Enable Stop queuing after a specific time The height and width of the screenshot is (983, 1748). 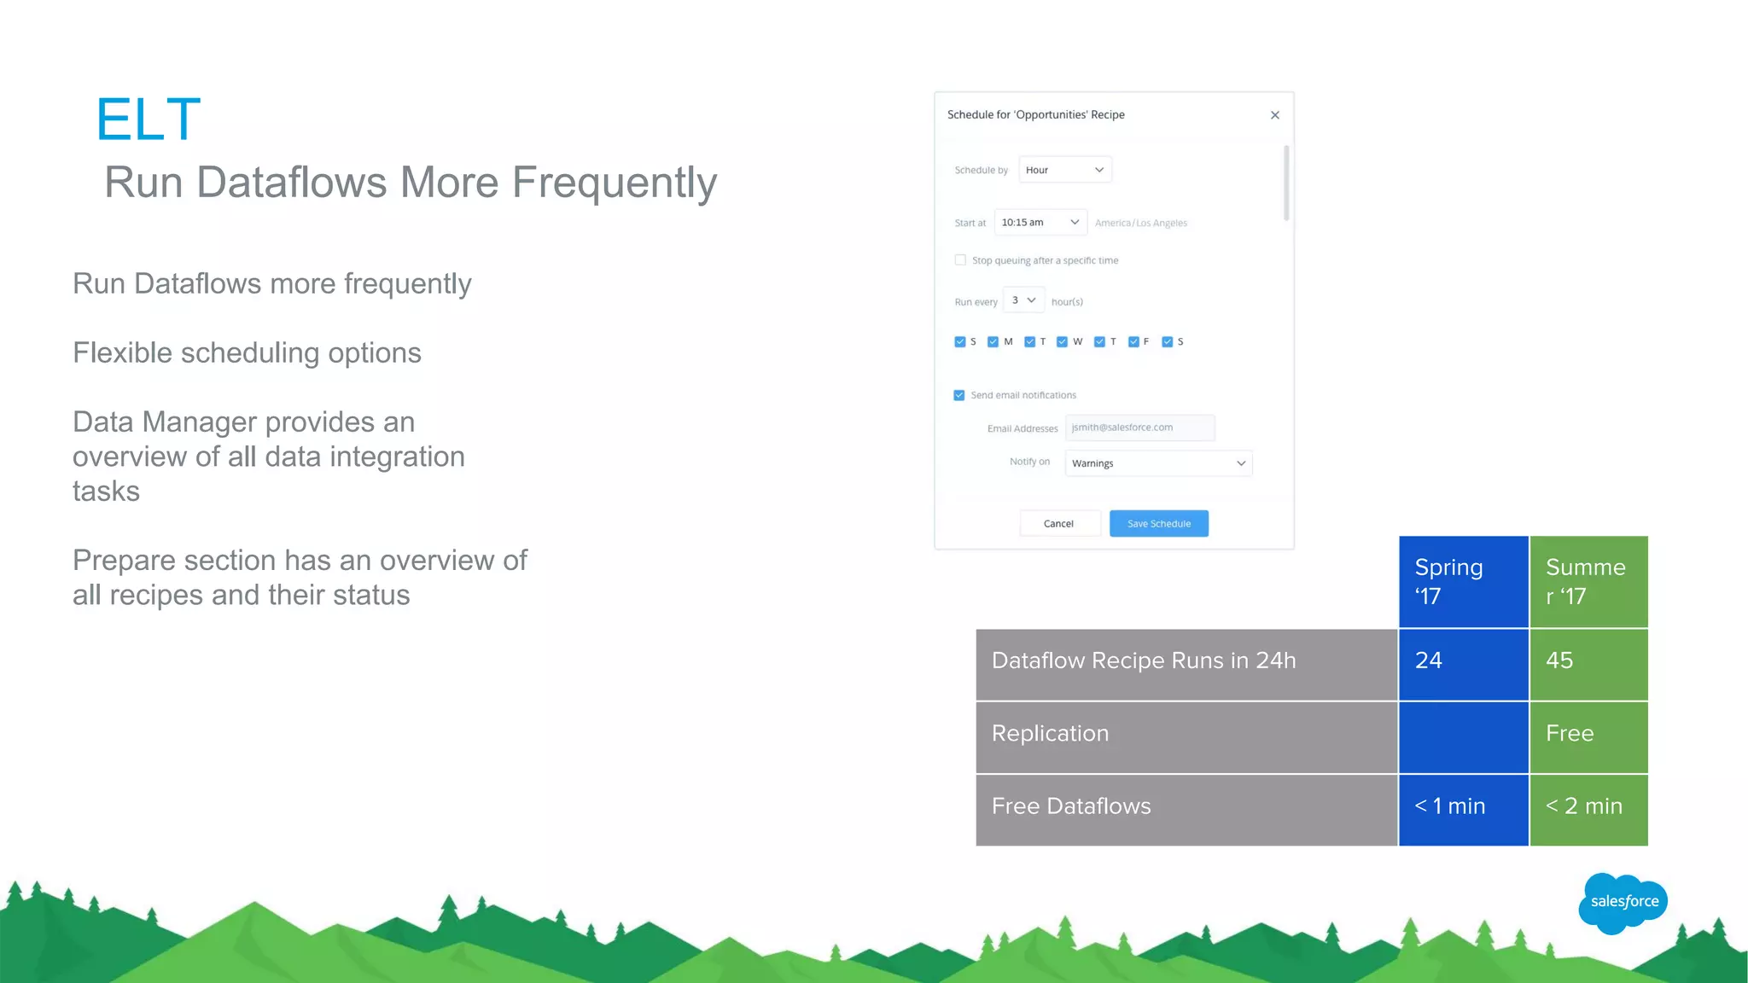[960, 259]
